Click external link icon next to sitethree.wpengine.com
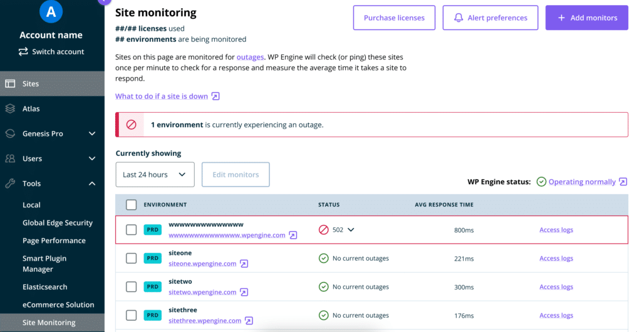The image size is (637, 332). coord(249,321)
